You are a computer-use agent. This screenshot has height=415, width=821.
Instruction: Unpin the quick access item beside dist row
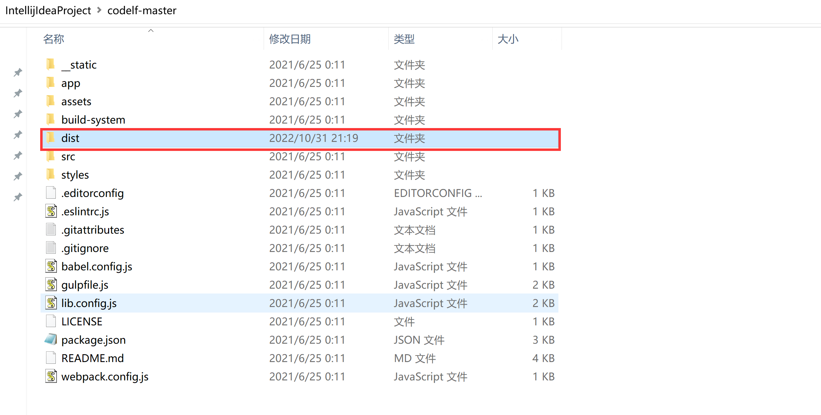click(x=17, y=134)
